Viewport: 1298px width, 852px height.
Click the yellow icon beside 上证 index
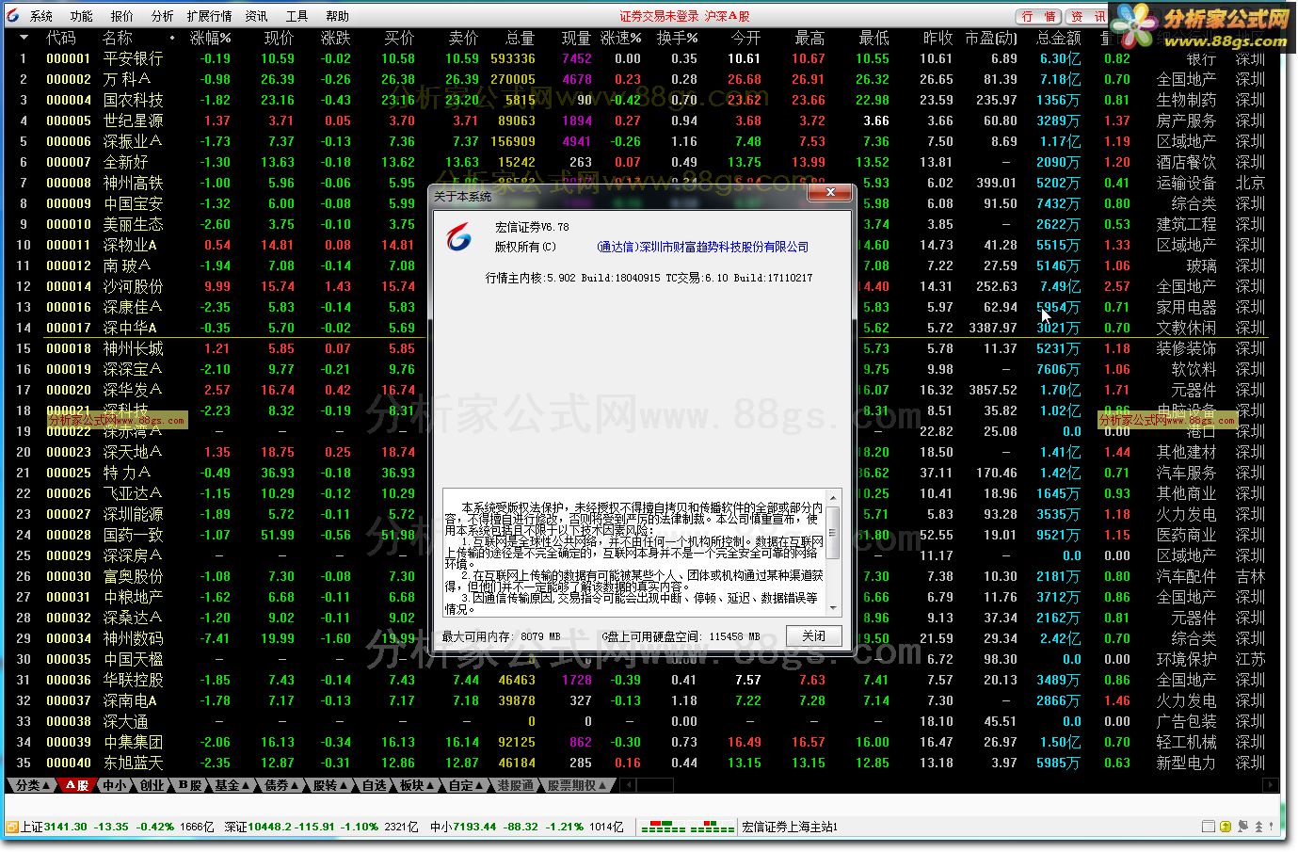(12, 827)
